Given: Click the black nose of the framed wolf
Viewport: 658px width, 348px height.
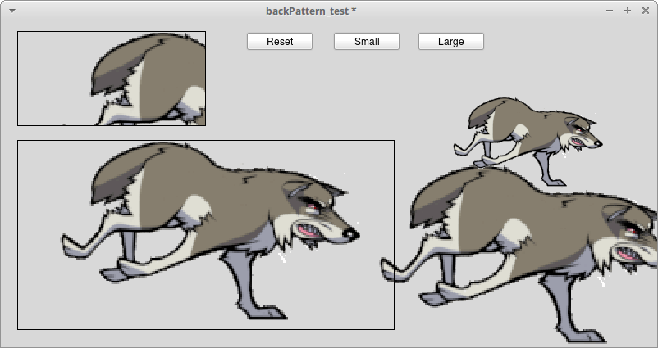Looking at the screenshot, I should (x=351, y=235).
